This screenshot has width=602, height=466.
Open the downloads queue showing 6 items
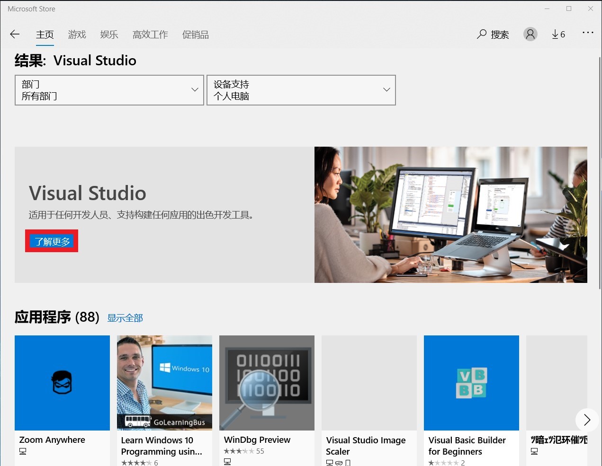558,34
